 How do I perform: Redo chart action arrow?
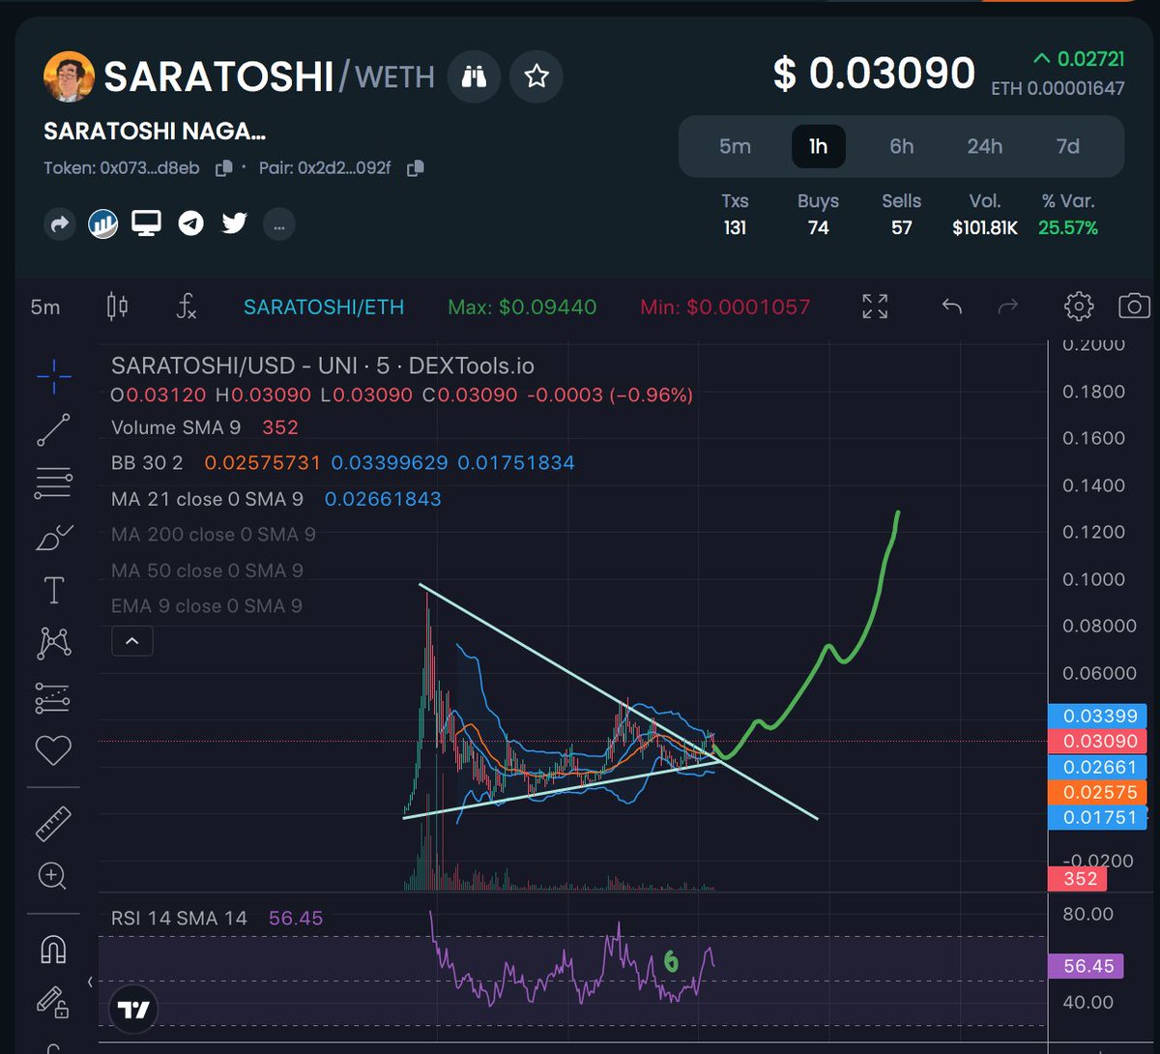[x=1008, y=307]
